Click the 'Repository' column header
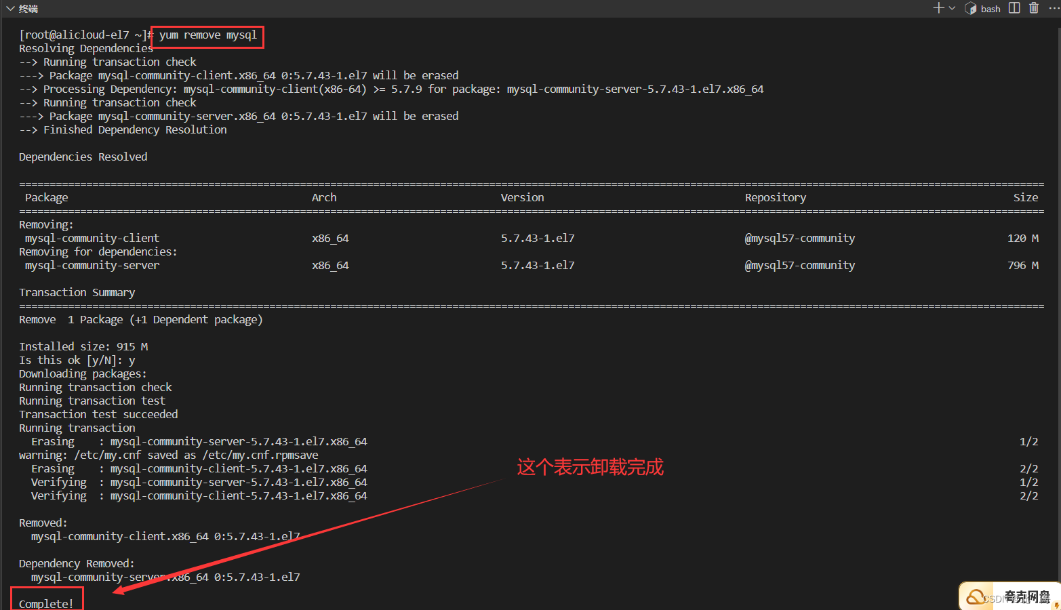This screenshot has width=1061, height=610. (776, 198)
